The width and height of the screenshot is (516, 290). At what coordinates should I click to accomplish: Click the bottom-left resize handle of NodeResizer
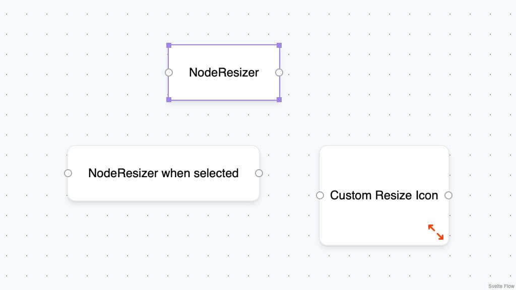[169, 100]
